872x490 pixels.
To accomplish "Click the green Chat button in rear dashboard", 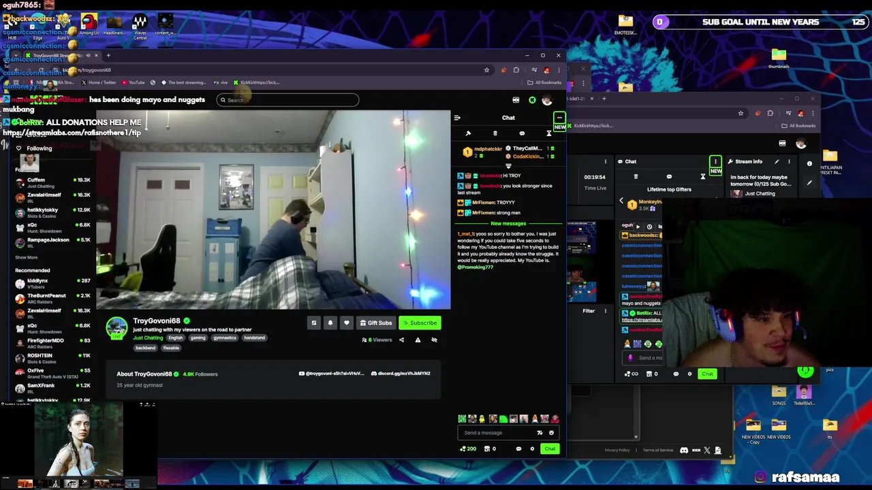I will click(707, 374).
